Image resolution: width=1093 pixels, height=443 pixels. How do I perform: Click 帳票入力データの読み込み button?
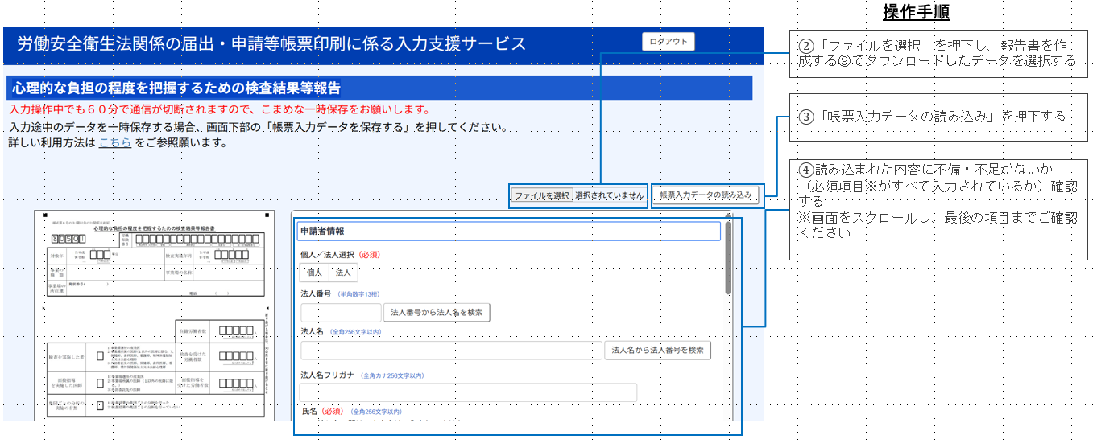[x=706, y=195]
